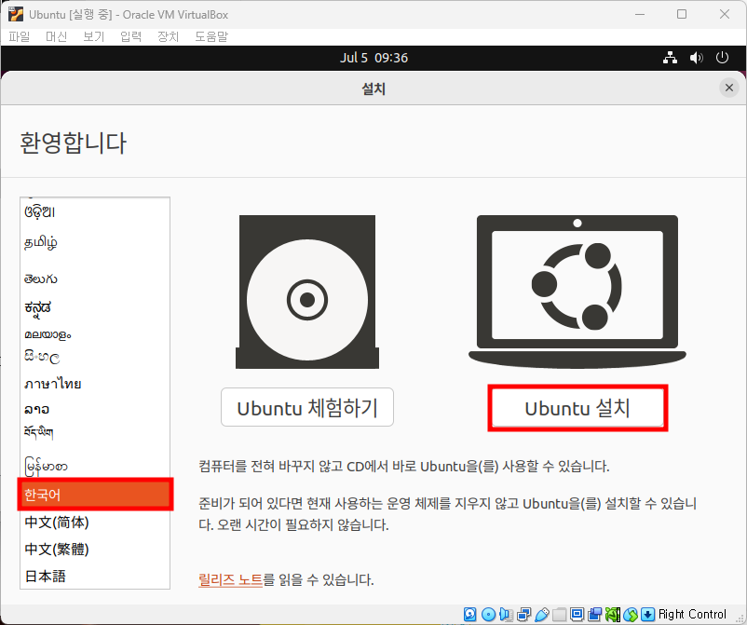Select 日本語 in the language list

tap(95, 576)
